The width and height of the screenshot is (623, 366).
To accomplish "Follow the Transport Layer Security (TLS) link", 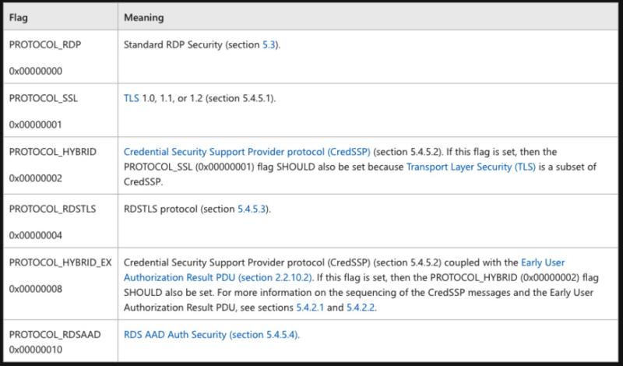I will tap(471, 167).
